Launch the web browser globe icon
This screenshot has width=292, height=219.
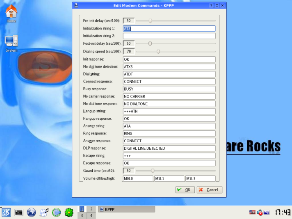(x=31, y=212)
